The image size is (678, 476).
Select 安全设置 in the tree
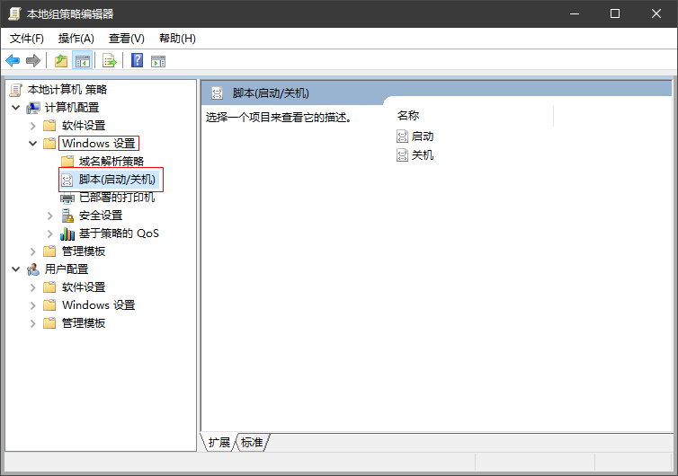pyautogui.click(x=101, y=216)
